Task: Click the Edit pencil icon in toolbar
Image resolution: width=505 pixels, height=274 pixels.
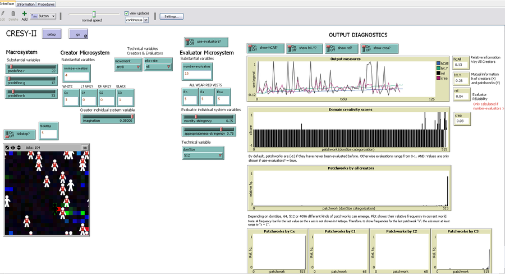Action: pyautogui.click(x=2, y=13)
